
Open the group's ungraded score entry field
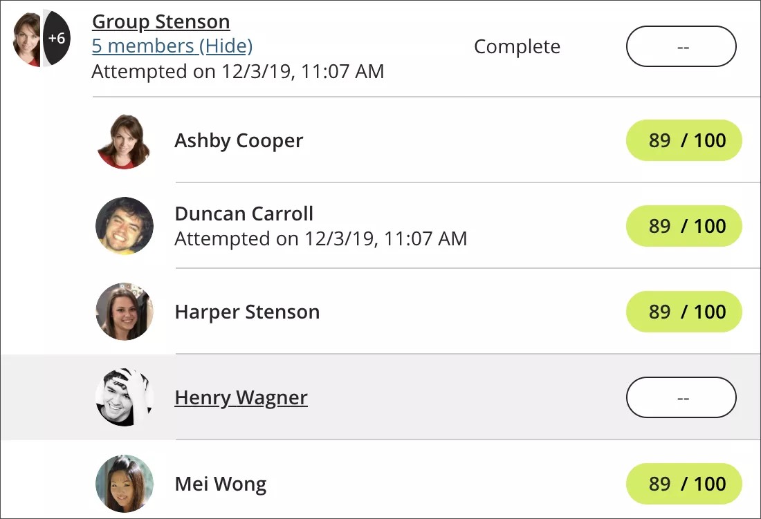pyautogui.click(x=681, y=46)
